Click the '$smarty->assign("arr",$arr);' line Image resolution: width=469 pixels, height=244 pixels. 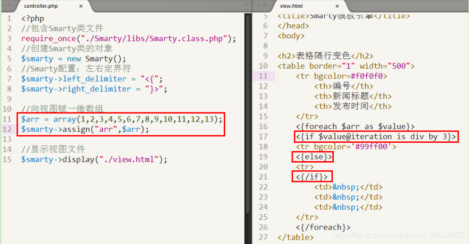(85, 129)
